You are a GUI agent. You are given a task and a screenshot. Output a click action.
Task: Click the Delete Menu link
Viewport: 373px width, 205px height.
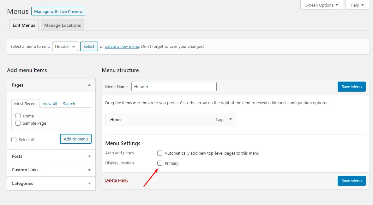[117, 180]
